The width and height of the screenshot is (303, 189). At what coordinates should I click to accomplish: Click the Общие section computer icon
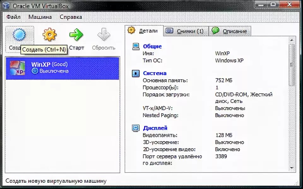[x=136, y=47]
